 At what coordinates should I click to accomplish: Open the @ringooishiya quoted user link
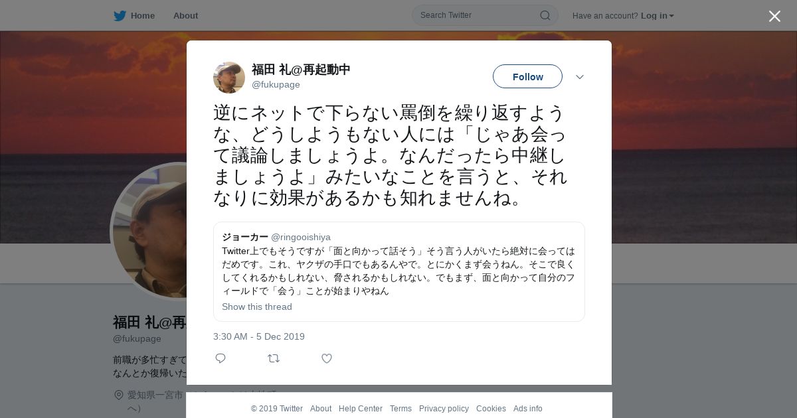point(301,237)
